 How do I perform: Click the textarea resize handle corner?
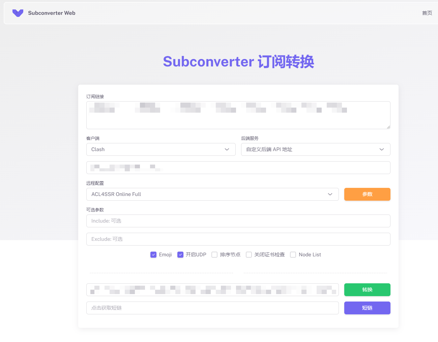pyautogui.click(x=388, y=127)
